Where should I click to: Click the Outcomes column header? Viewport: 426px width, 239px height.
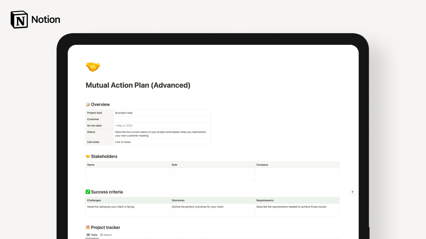coord(212,200)
